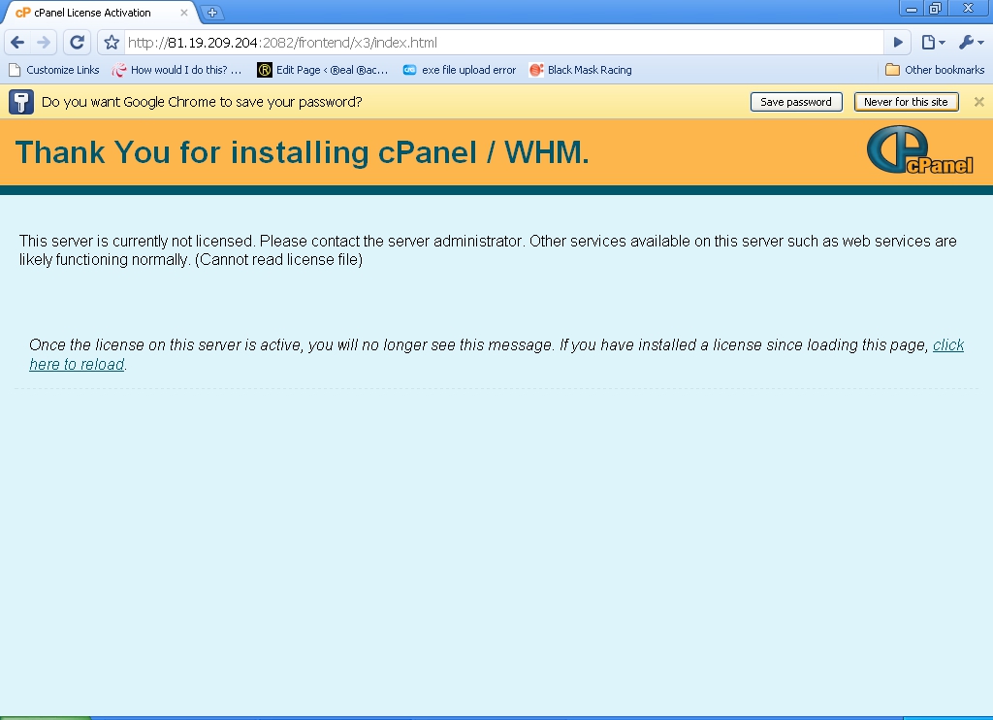Open the 'How would I do this?' bookmark

pyautogui.click(x=176, y=70)
